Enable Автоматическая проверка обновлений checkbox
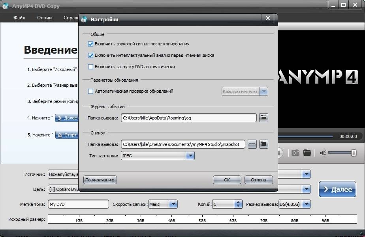The height and width of the screenshot is (237, 365). pyautogui.click(x=90, y=91)
